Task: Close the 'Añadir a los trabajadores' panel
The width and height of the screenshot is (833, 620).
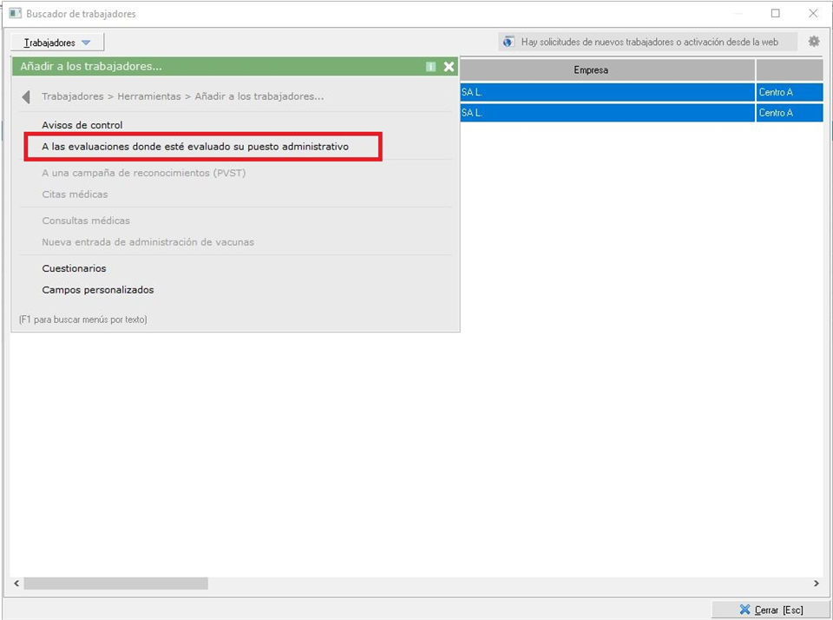Action: pos(449,67)
